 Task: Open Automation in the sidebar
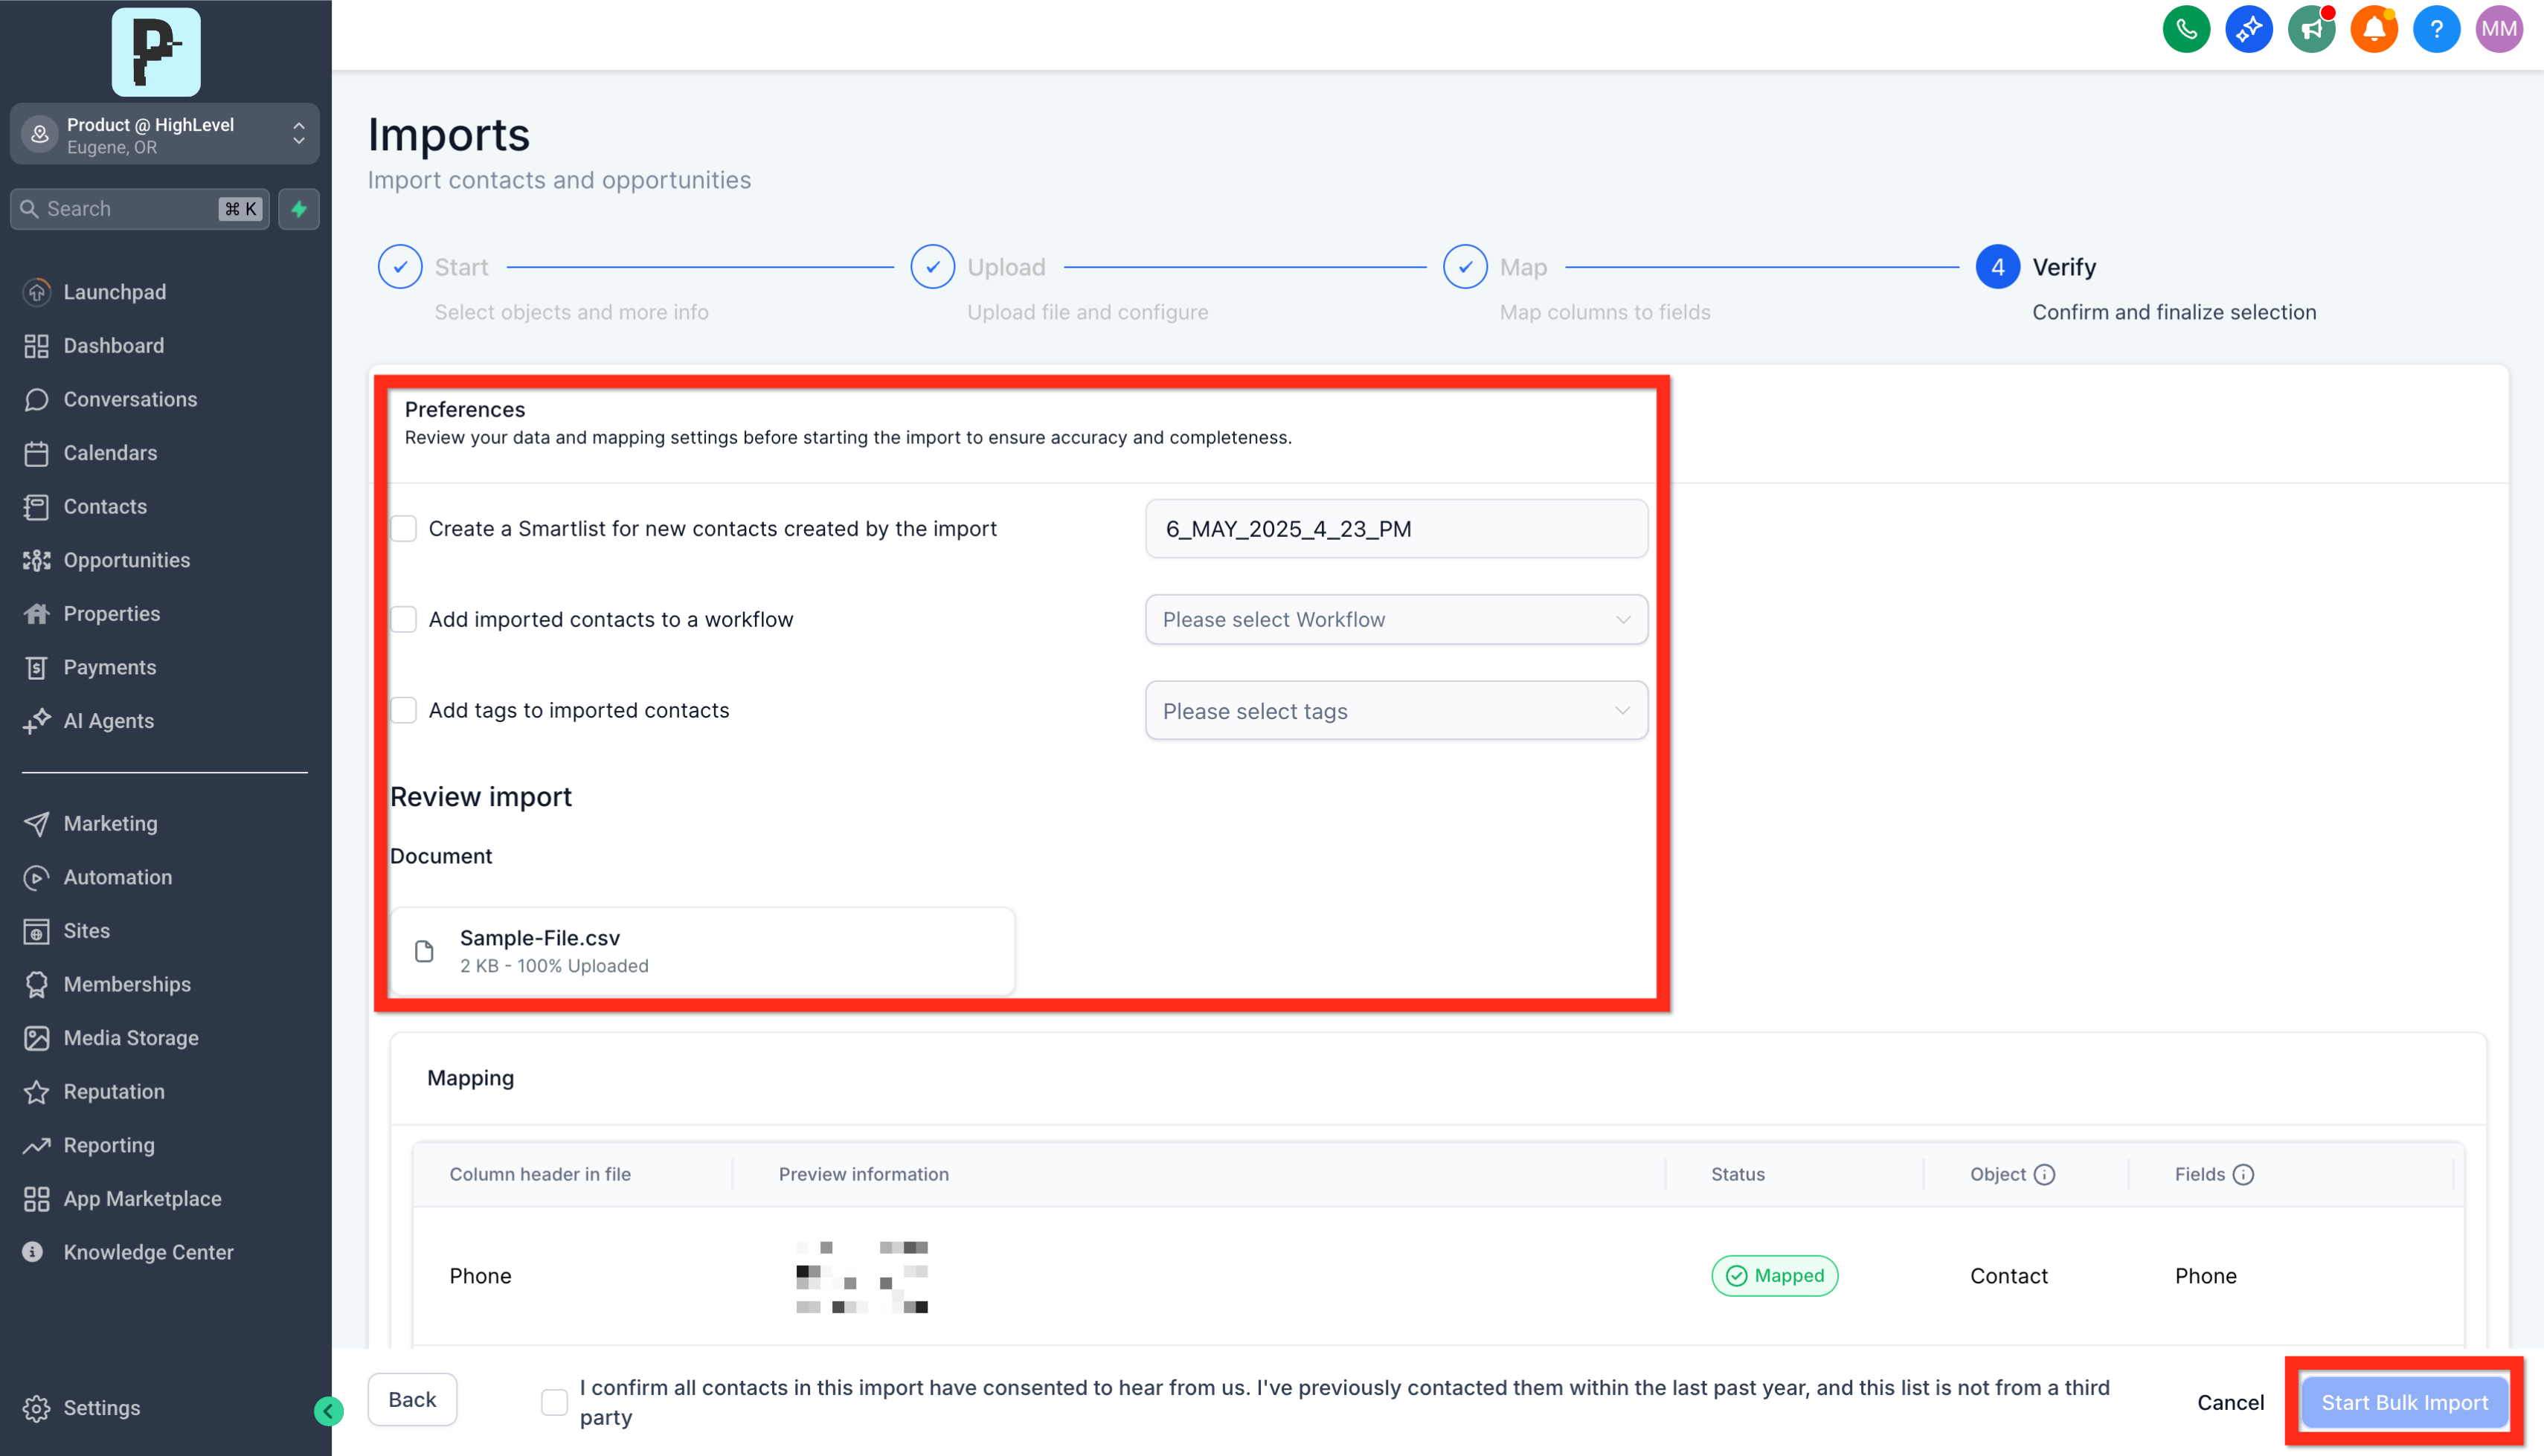pos(117,877)
